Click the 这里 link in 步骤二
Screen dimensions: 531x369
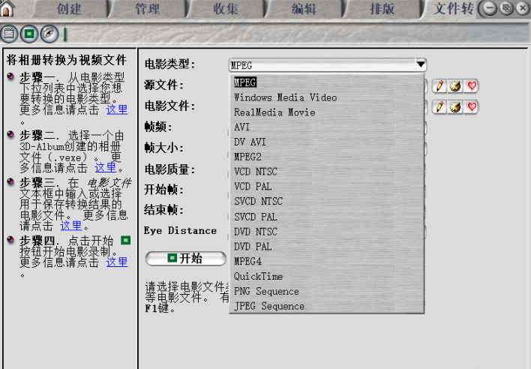105,167
